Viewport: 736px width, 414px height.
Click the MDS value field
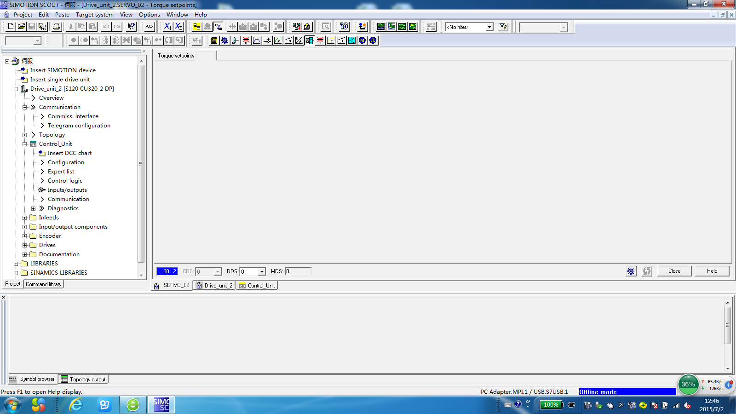298,271
